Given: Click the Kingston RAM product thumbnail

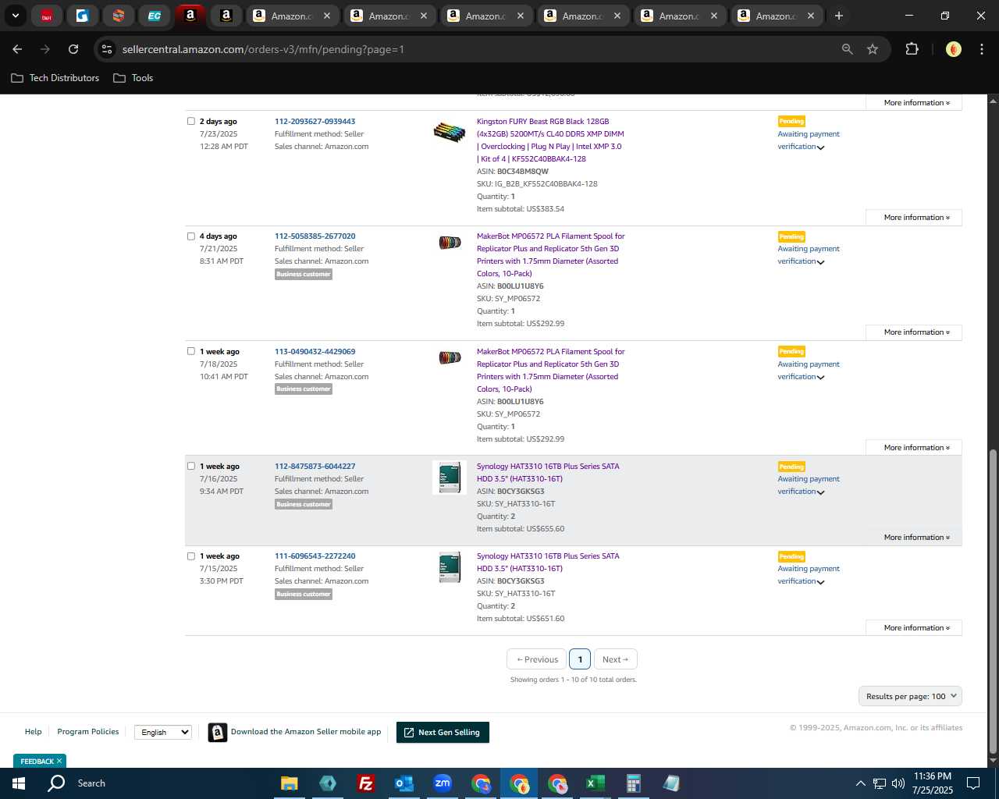Looking at the screenshot, I should pyautogui.click(x=450, y=132).
